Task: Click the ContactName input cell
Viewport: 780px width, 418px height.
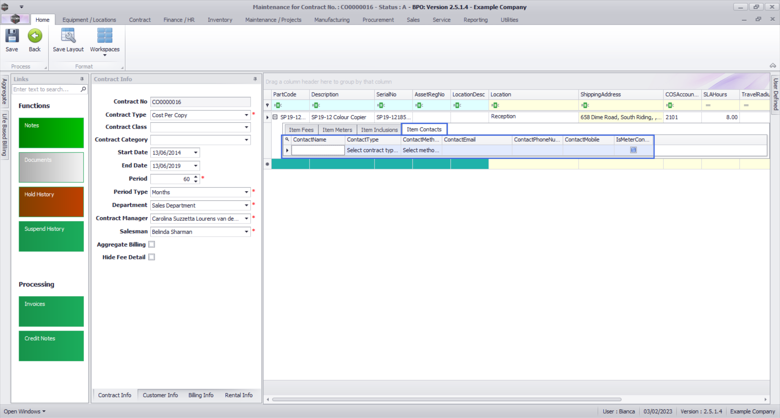Action: pos(318,150)
